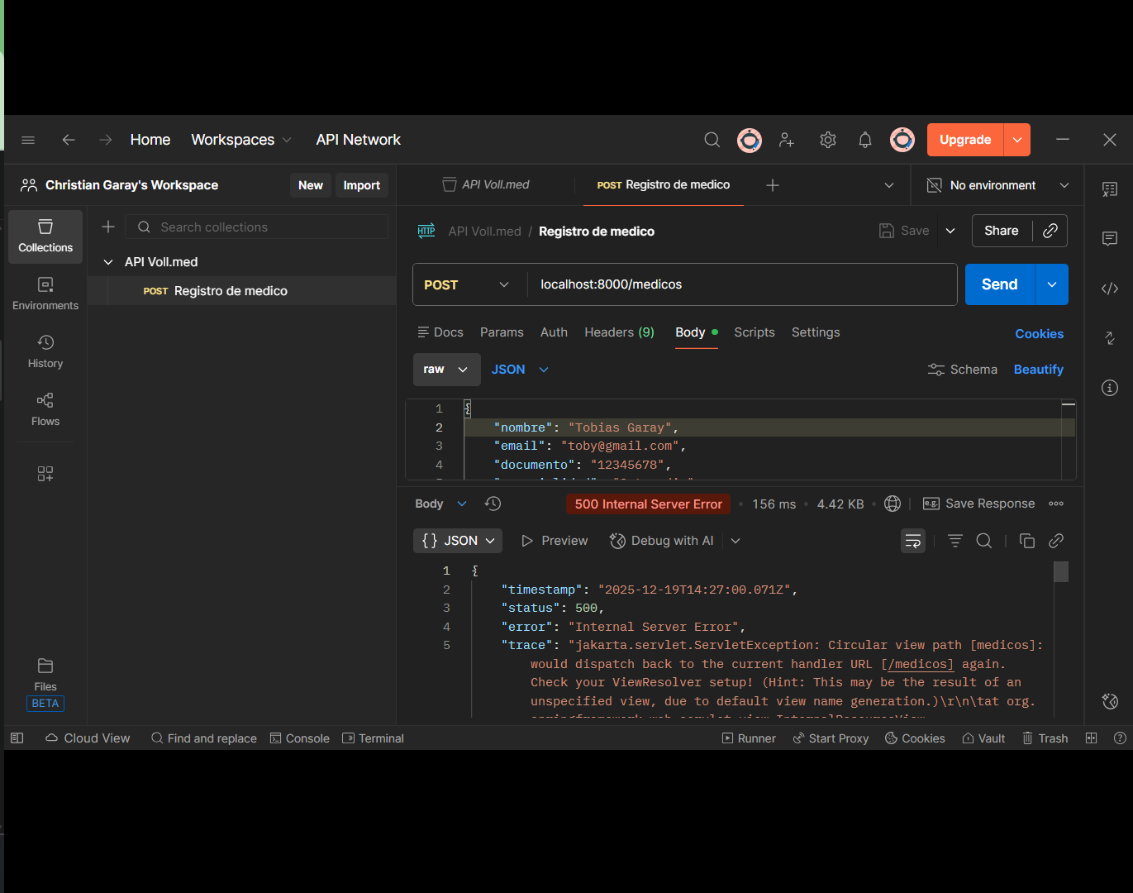Open the POST method dropdown

(467, 284)
